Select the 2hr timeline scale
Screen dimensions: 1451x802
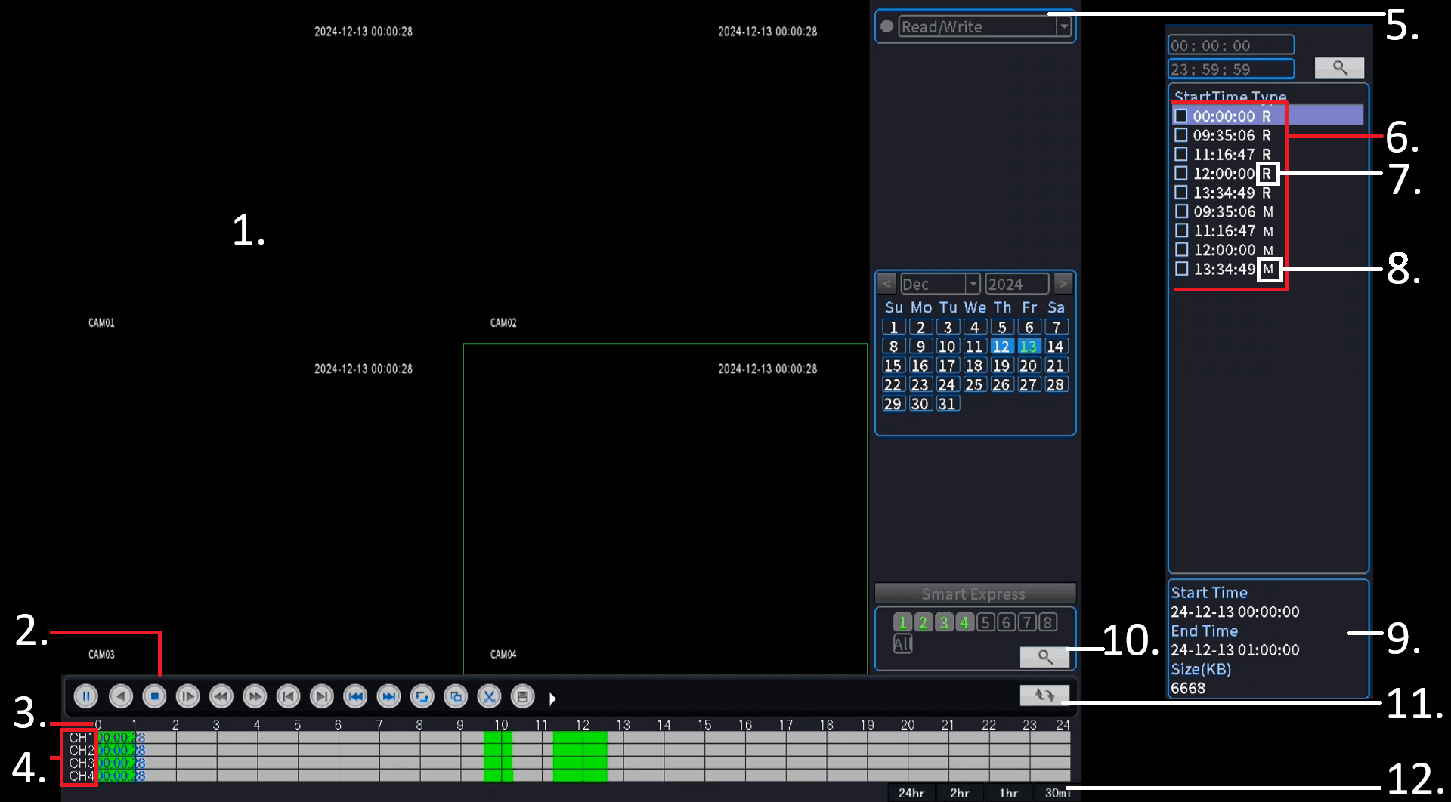960,793
